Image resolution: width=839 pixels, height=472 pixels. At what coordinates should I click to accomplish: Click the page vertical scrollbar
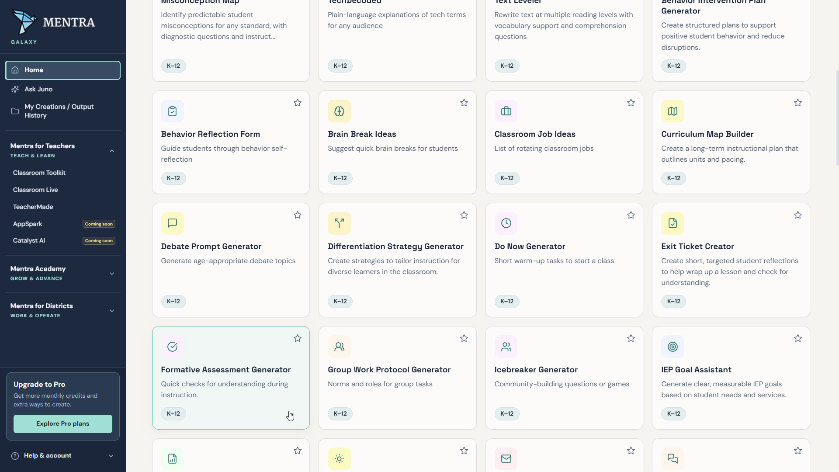[837, 118]
